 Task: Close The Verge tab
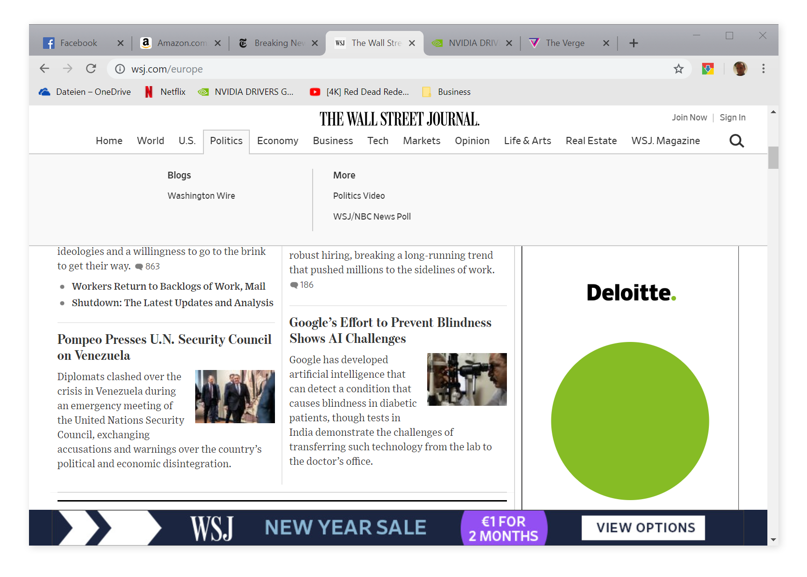(606, 43)
